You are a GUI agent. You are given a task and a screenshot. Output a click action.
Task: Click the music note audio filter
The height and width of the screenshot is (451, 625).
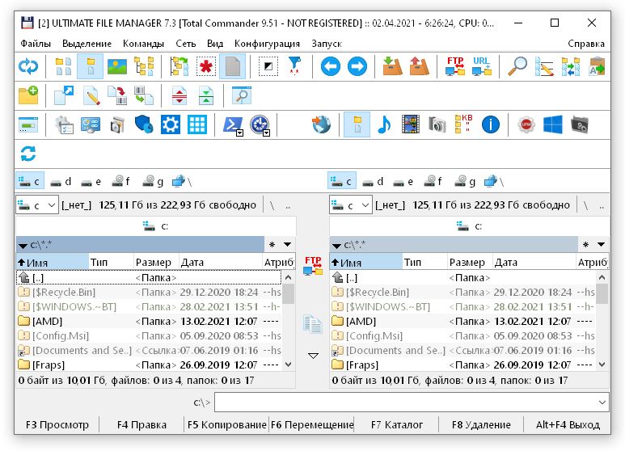pos(384,124)
